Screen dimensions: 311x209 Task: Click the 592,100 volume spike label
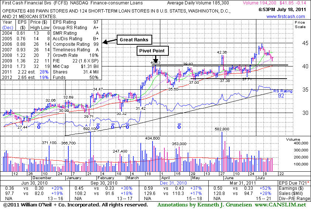pyautogui.click(x=90, y=129)
